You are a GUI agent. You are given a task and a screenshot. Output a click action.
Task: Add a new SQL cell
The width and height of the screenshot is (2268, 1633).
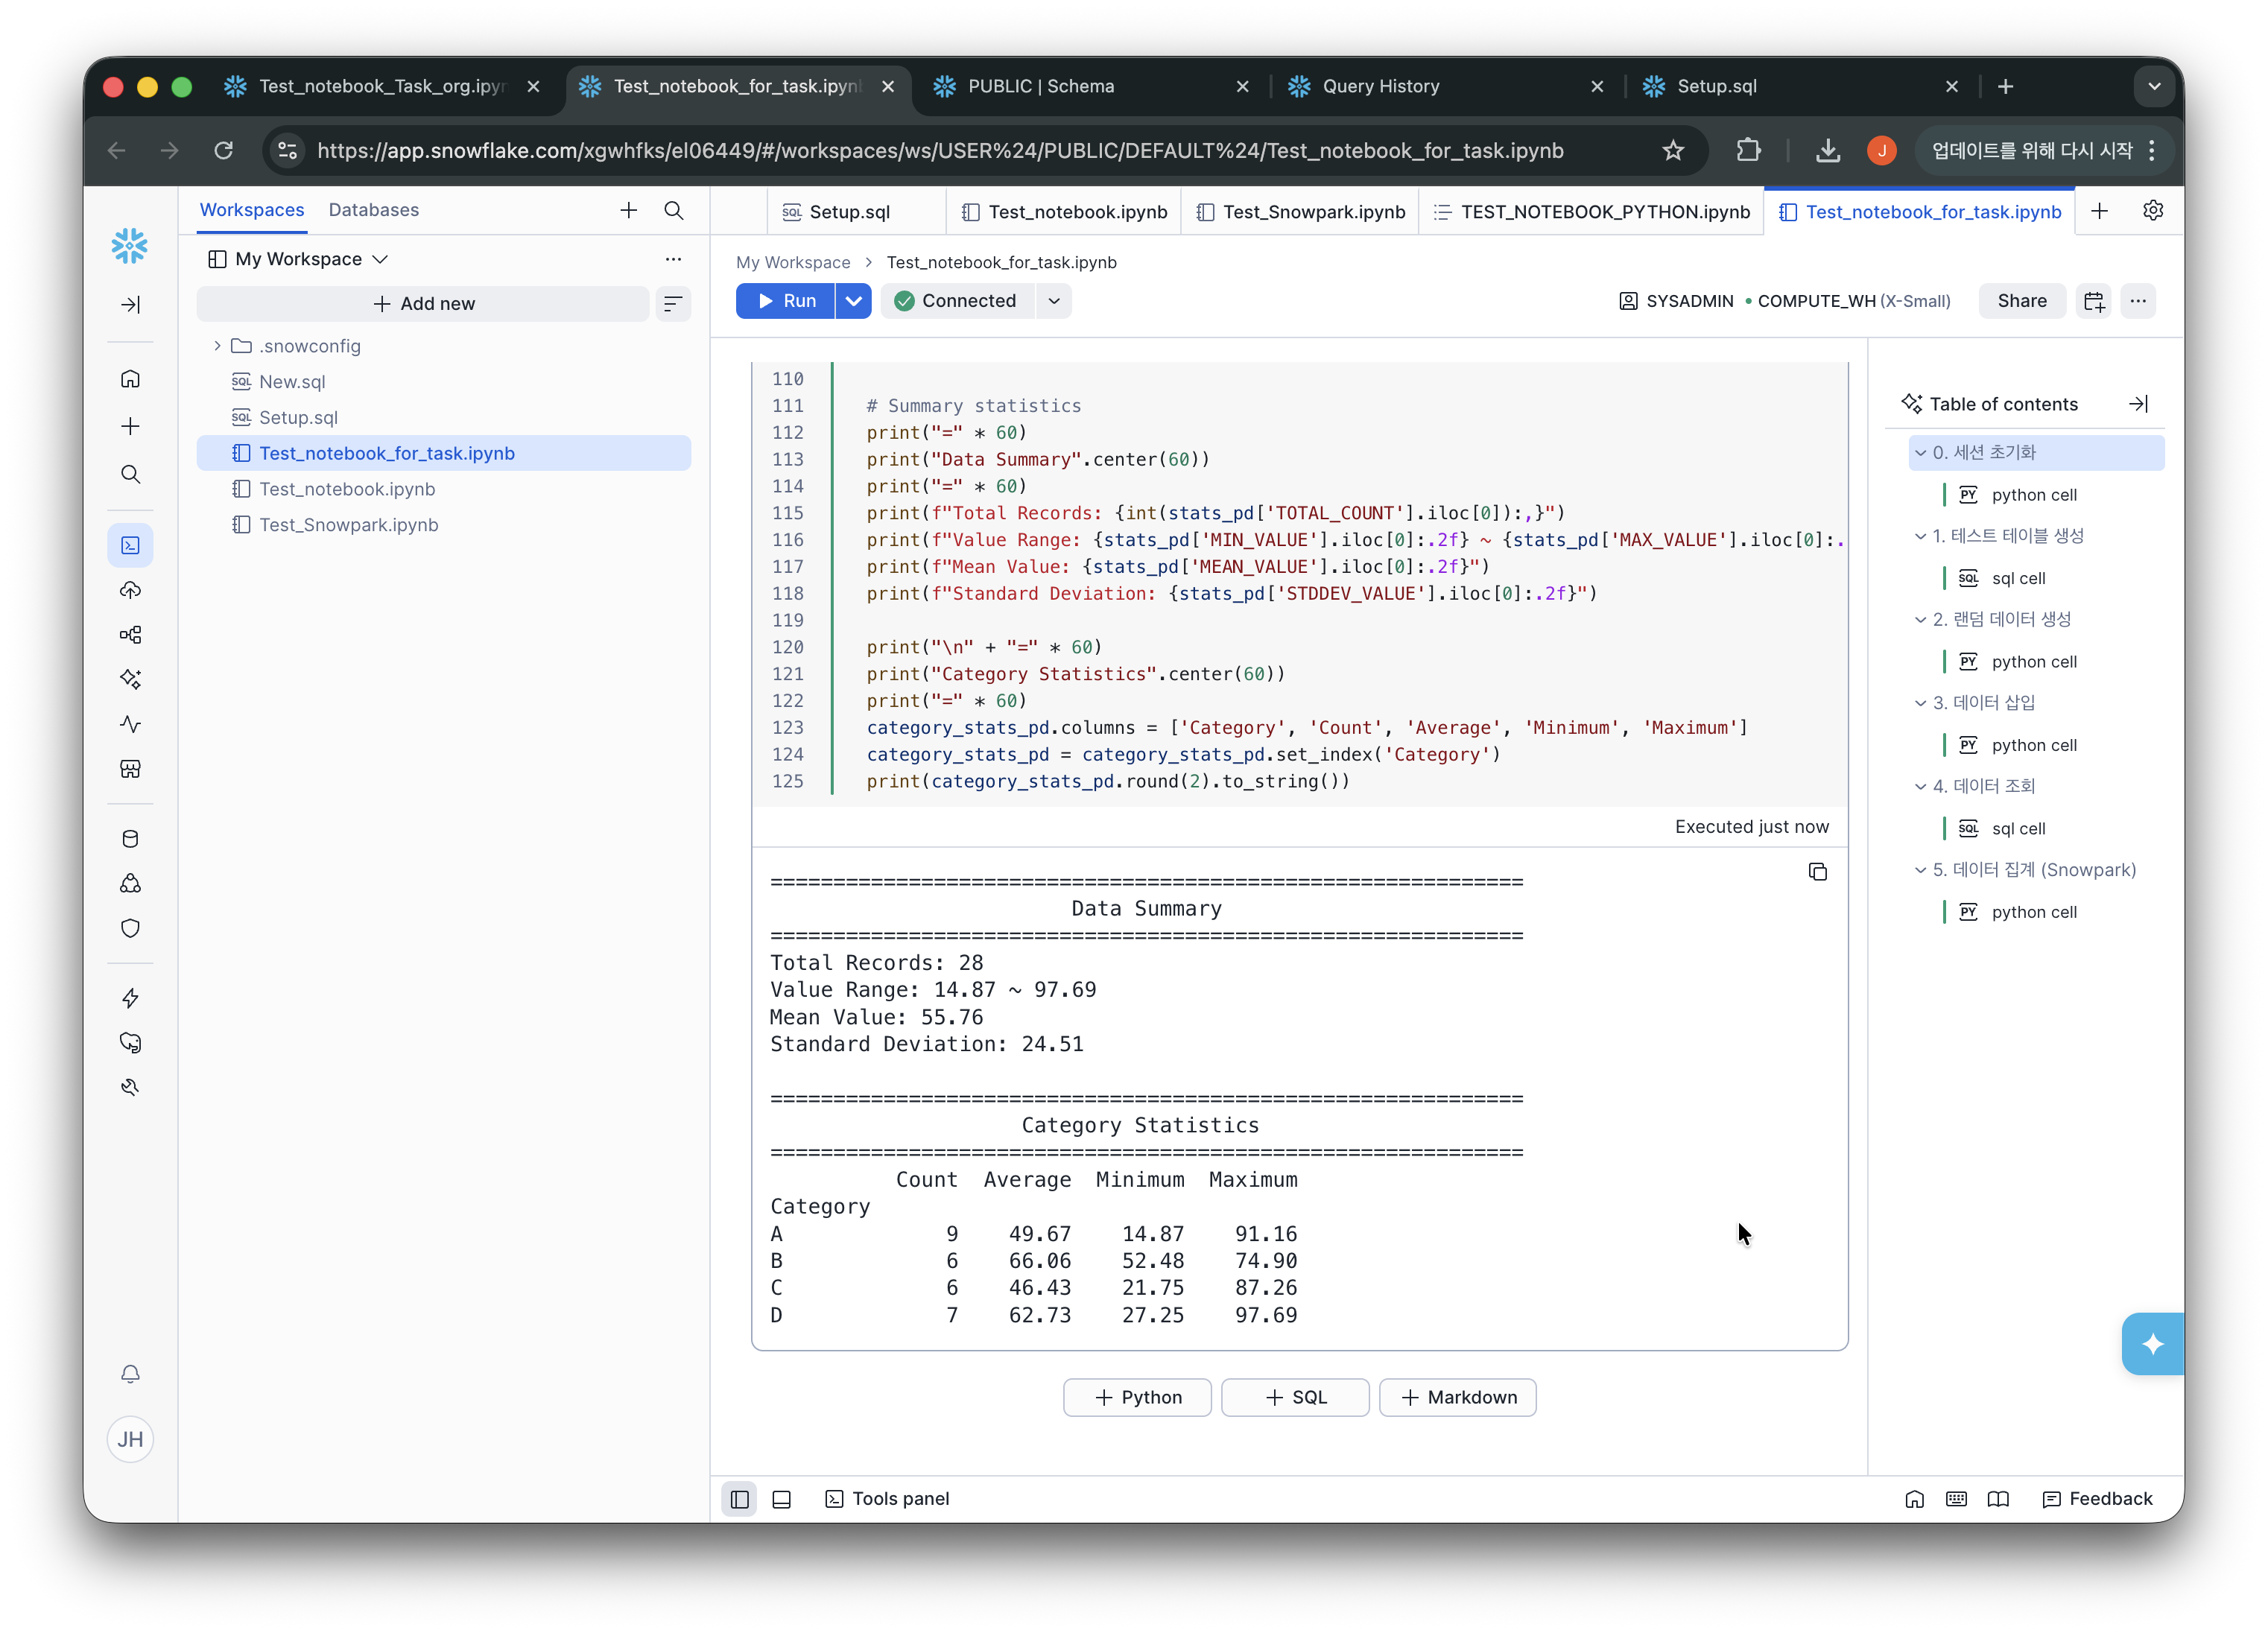pos(1295,1397)
